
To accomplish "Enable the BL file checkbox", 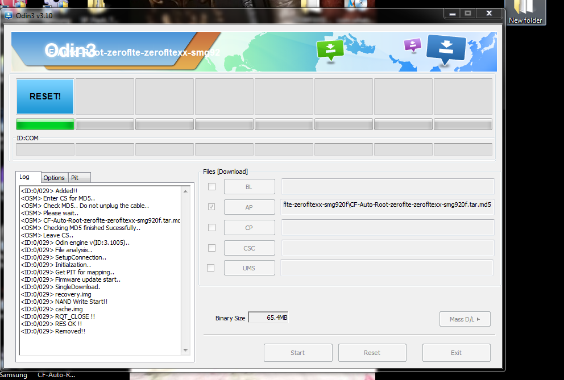I will 212,186.
